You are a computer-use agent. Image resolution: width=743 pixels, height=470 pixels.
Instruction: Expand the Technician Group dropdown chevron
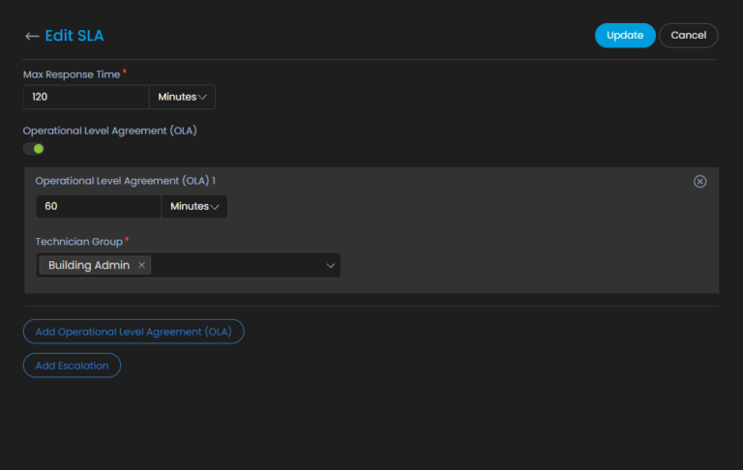pyautogui.click(x=330, y=265)
